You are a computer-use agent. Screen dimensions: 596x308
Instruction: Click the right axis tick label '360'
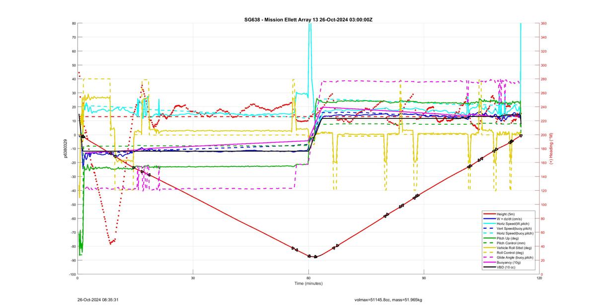(544, 23)
